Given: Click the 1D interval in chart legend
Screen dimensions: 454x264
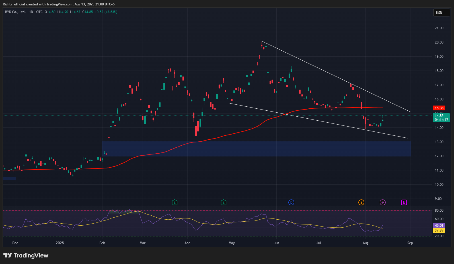Looking at the screenshot, I should point(31,12).
